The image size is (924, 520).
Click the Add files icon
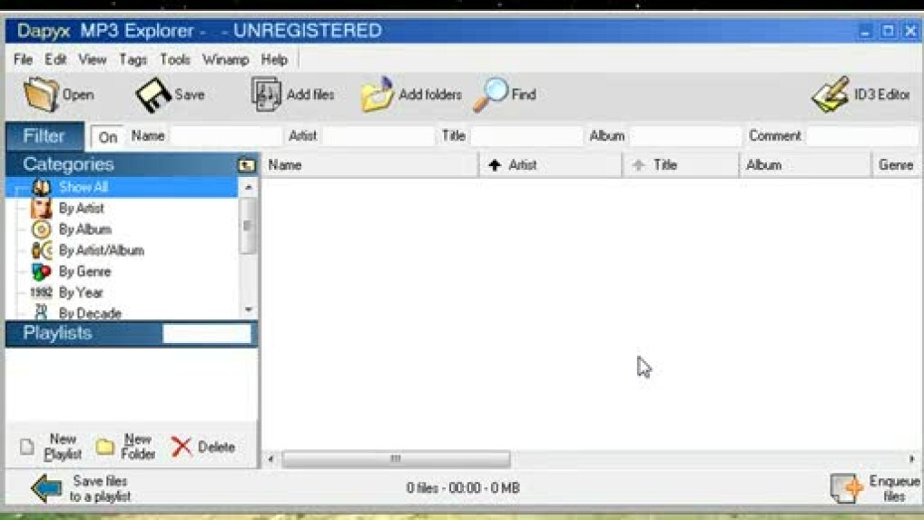(266, 94)
